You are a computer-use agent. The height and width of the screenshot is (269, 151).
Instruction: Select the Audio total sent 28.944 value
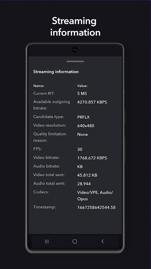pos(84,184)
